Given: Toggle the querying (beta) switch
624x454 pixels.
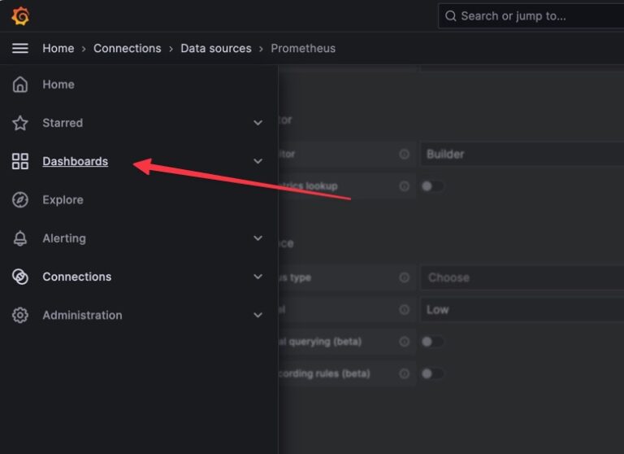Looking at the screenshot, I should (x=432, y=342).
